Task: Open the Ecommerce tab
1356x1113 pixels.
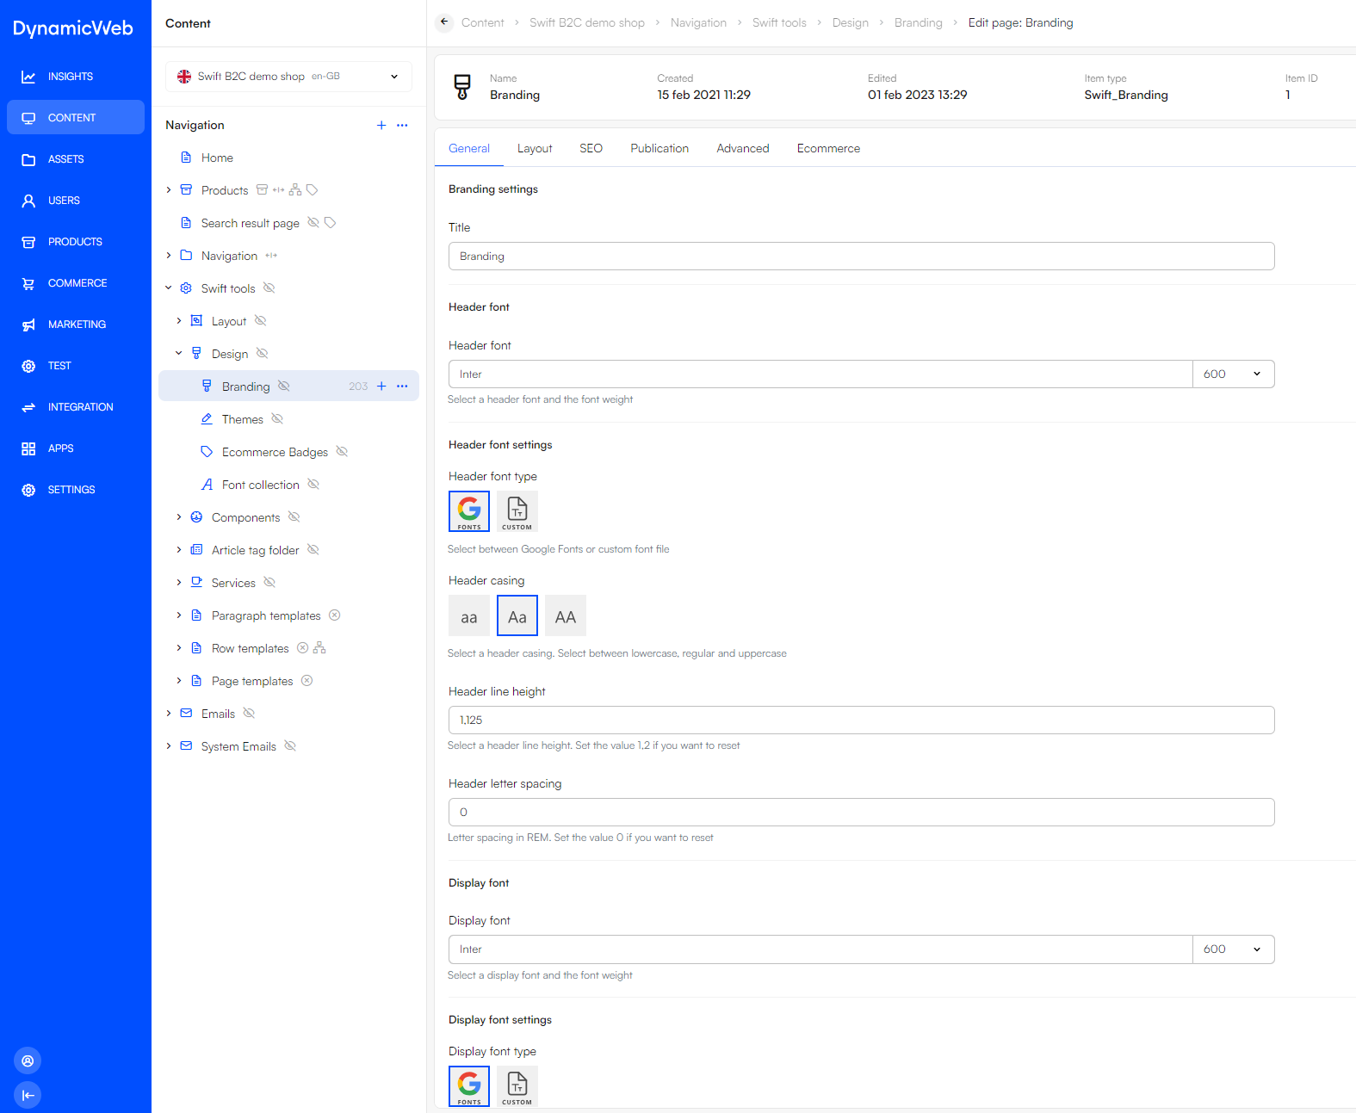Action: pos(828,148)
